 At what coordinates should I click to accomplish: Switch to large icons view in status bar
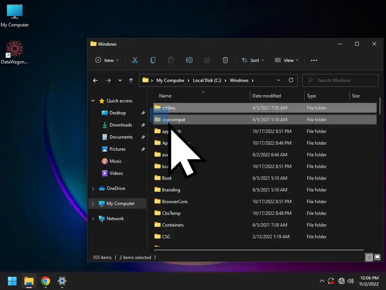[377, 258]
